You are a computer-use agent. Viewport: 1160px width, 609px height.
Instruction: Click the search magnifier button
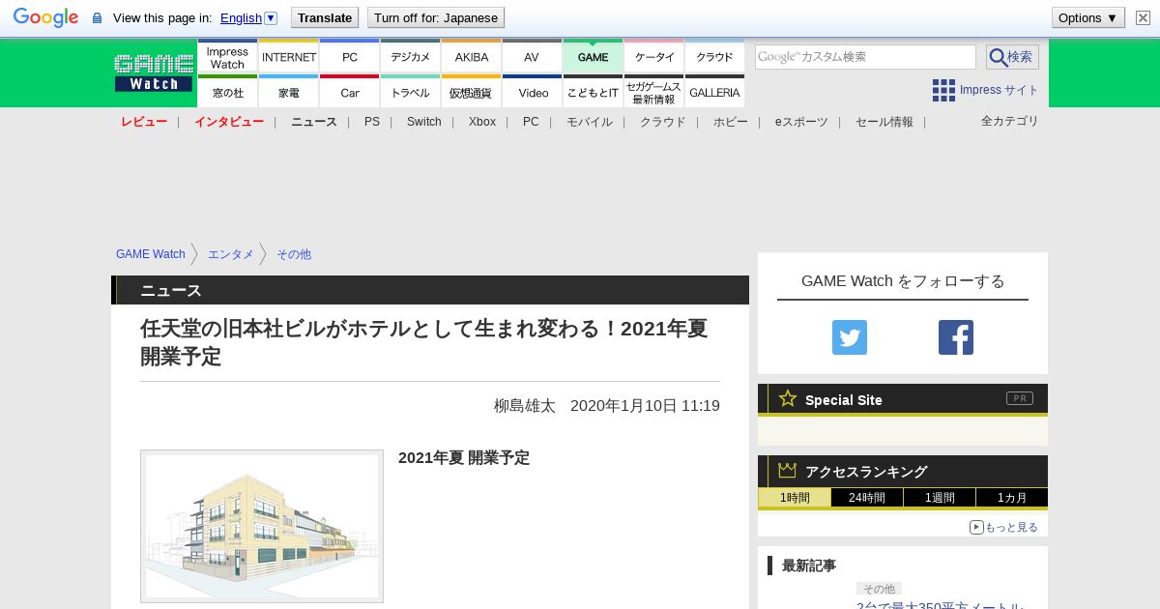pos(1012,57)
